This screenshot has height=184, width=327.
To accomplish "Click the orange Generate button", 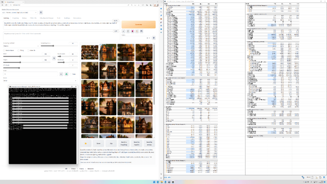I will tap(139, 25).
